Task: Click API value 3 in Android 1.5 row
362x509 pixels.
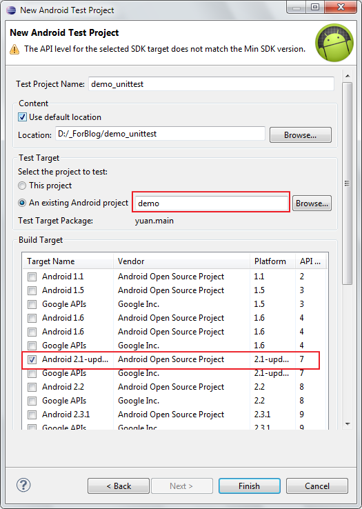Action: (x=302, y=290)
